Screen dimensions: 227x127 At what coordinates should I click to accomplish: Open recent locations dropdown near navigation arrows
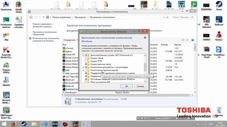pos(40,17)
